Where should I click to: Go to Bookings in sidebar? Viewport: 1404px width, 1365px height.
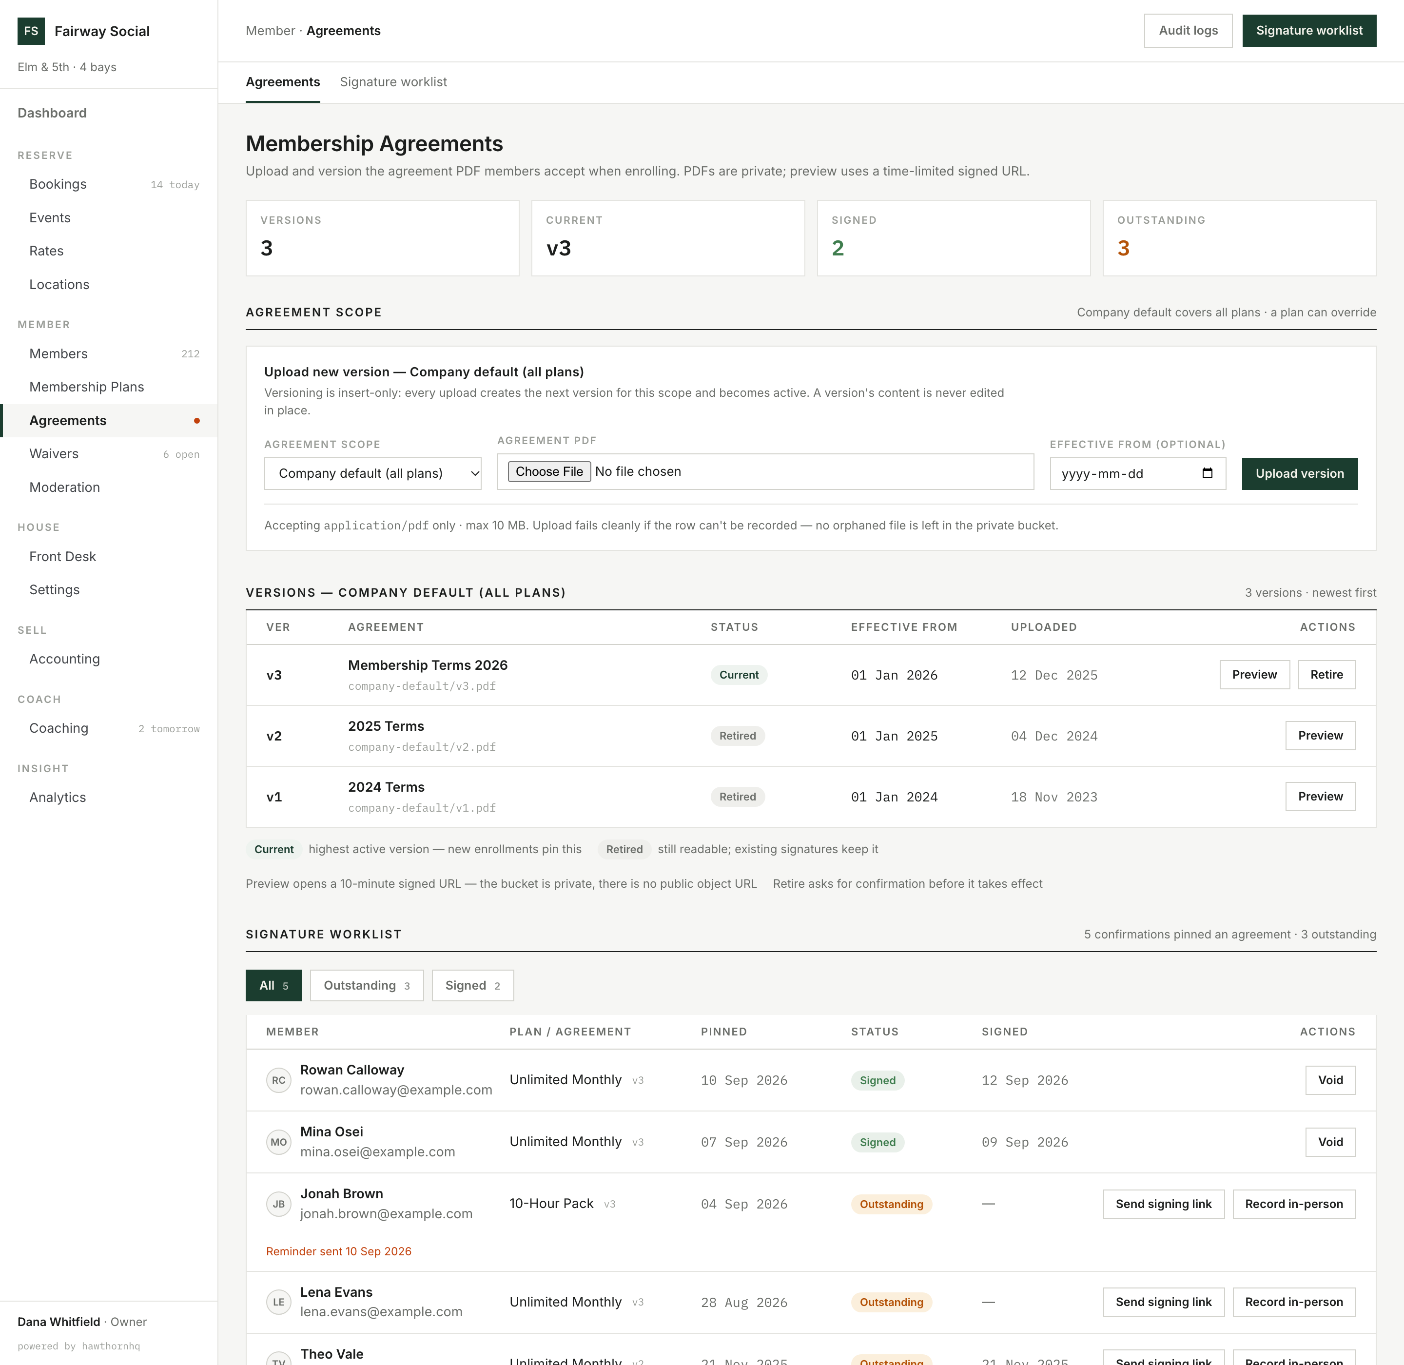coord(109,184)
